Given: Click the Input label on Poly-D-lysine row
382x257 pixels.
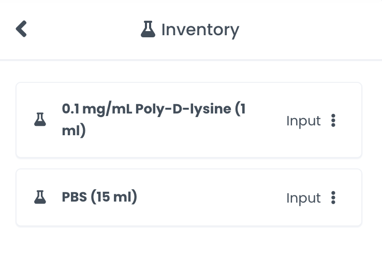Looking at the screenshot, I should click(x=303, y=121).
